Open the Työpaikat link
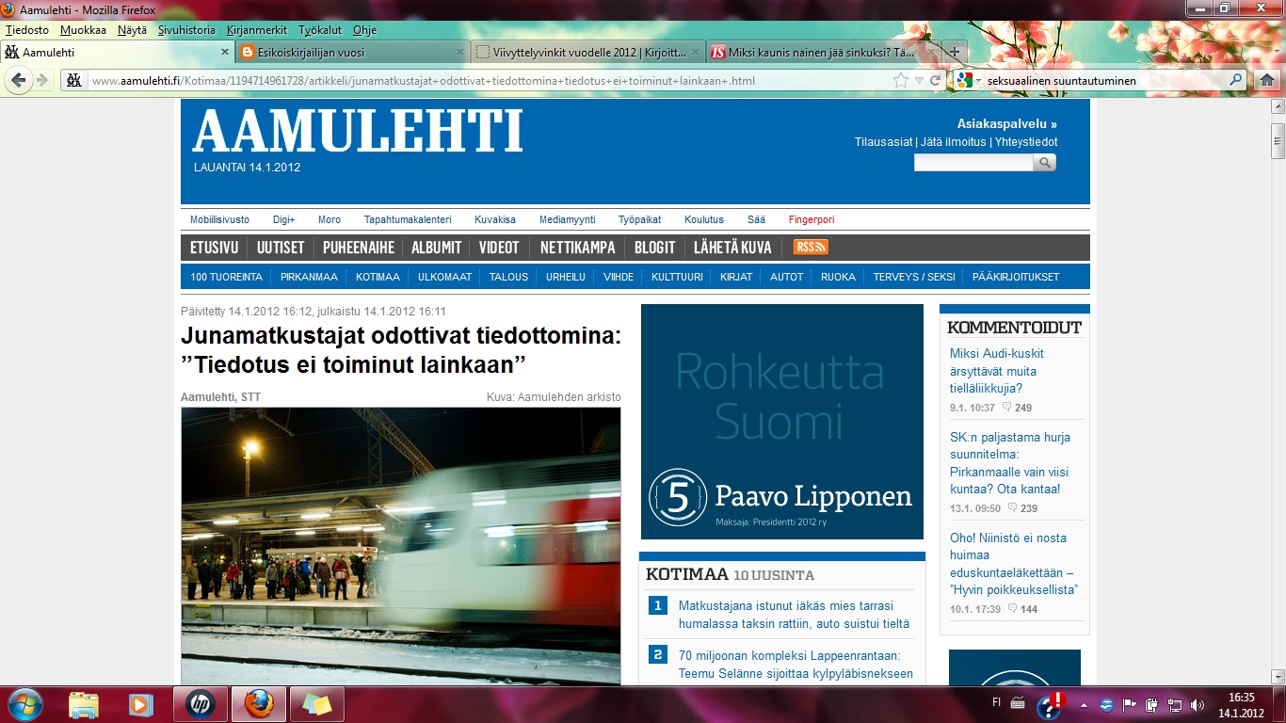This screenshot has height=723, width=1286. 639,219
